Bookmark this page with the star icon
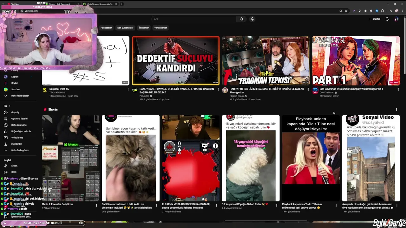 point(346,11)
